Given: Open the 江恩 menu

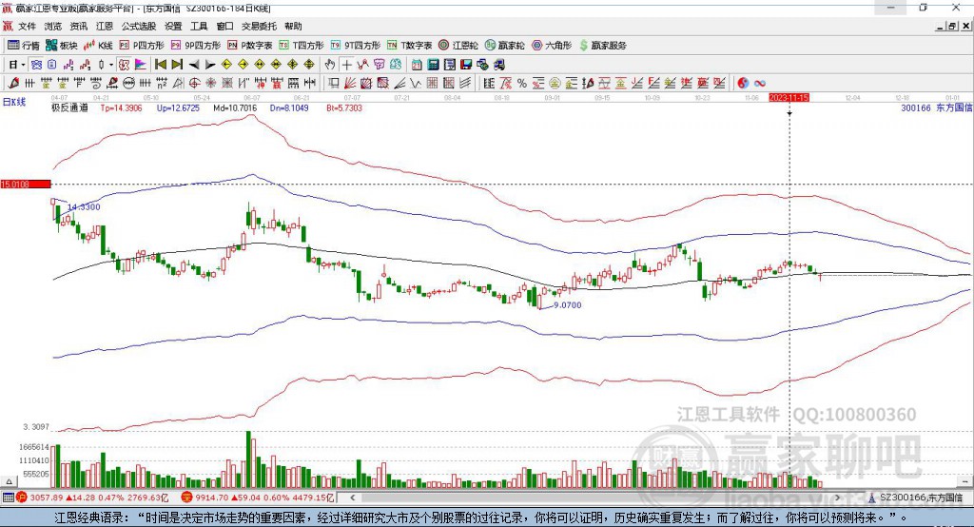Looking at the screenshot, I should click(104, 27).
